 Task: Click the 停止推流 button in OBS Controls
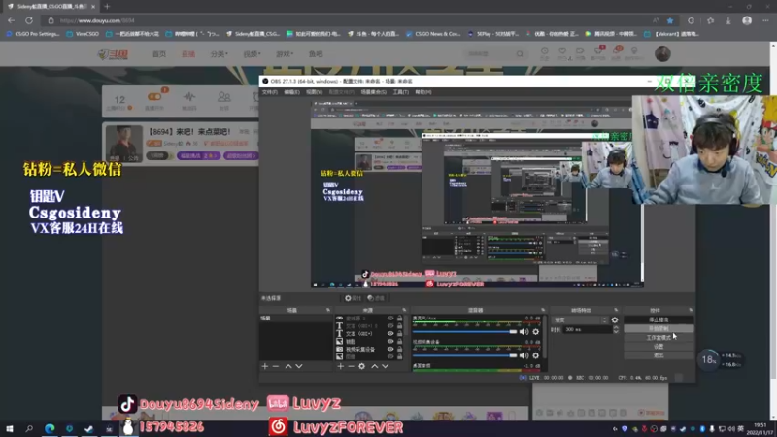(659, 320)
